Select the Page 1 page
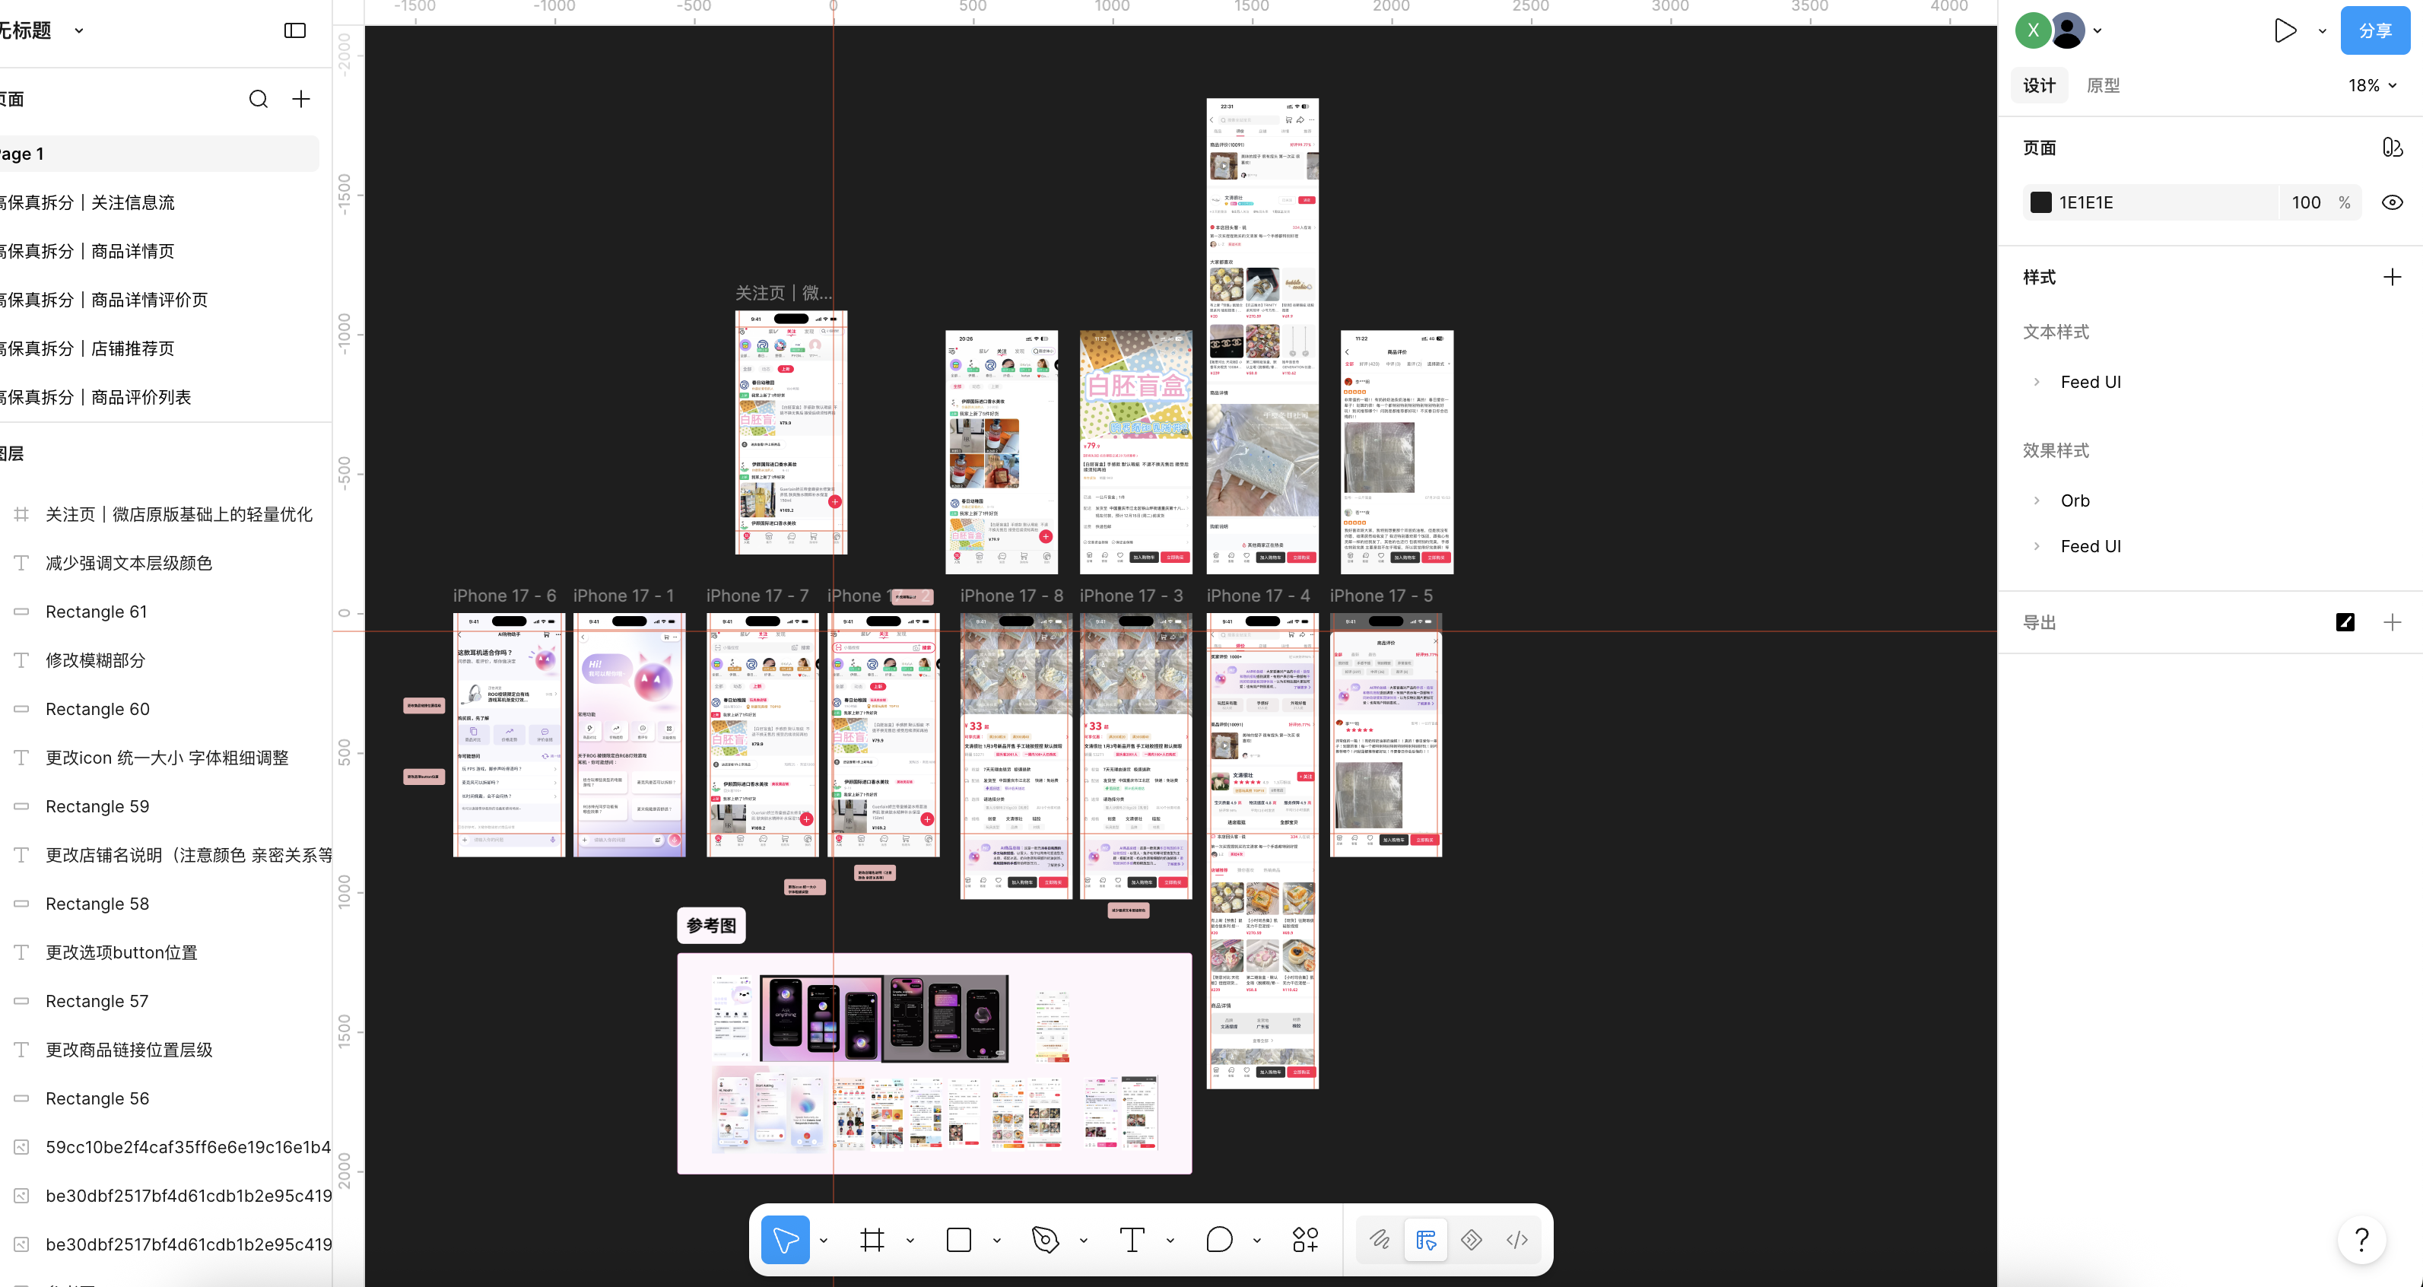Screen dimensions: 2423x1287 click(x=159, y=154)
